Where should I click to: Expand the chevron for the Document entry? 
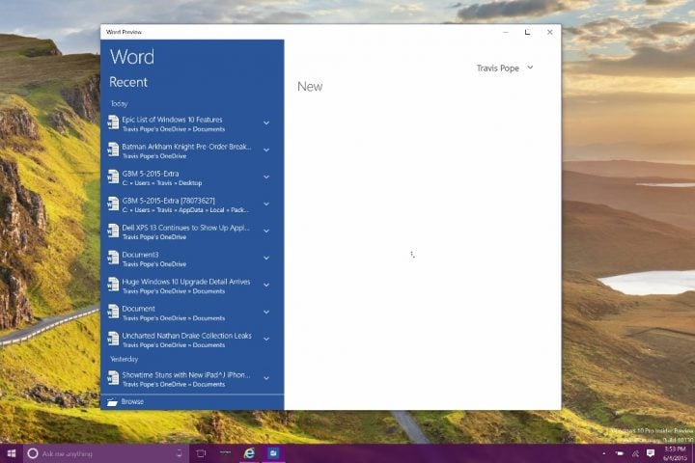click(266, 312)
